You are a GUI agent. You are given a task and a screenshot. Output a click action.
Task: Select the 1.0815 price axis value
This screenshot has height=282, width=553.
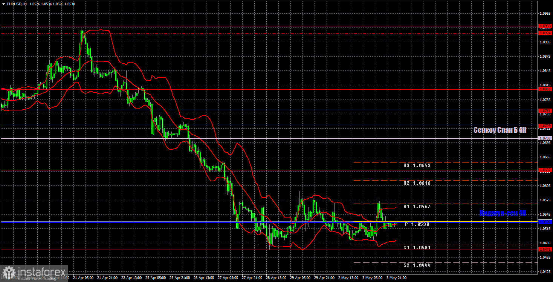click(x=545, y=85)
